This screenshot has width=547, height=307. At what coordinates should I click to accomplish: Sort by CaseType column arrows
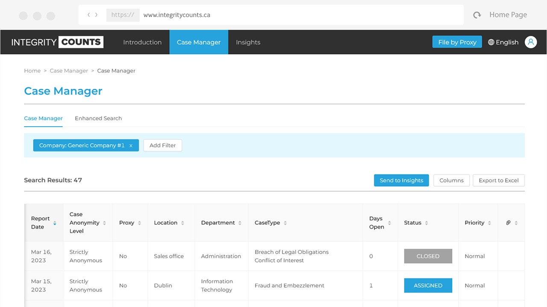pos(285,223)
